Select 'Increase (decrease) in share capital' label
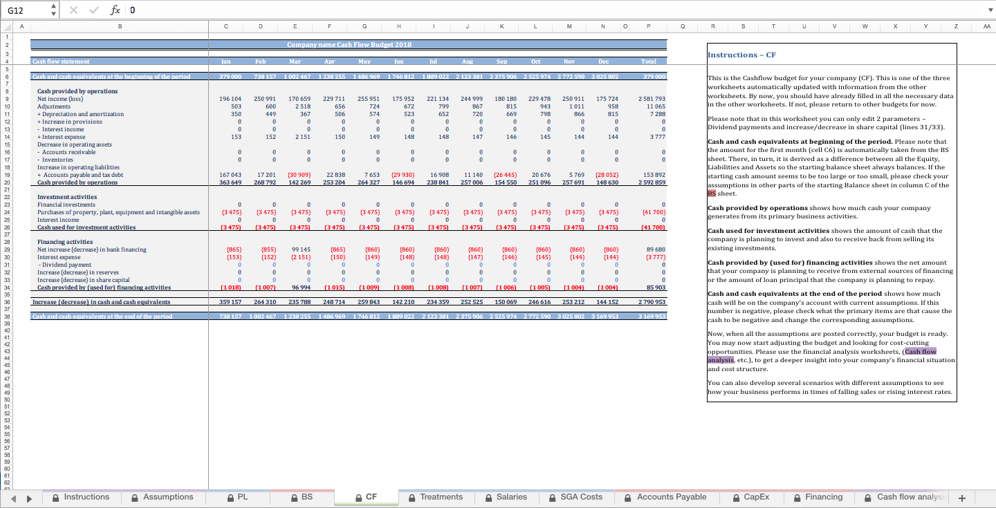Screen dimensions: 996x508 click(x=84, y=280)
